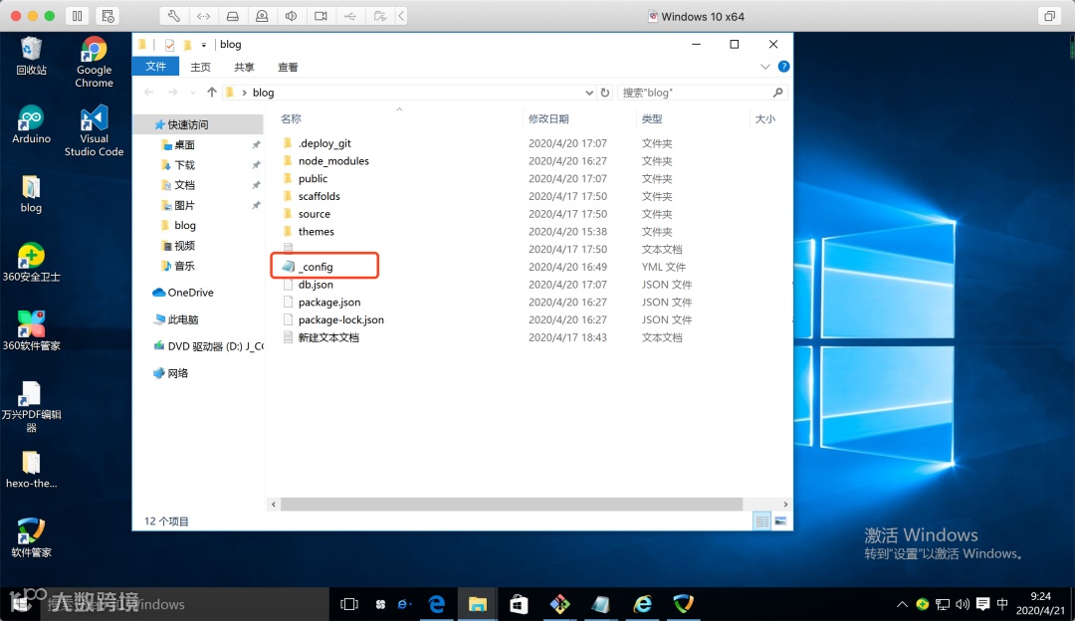This screenshot has width=1075, height=621.
Task: Select the blog folder on the desktop
Action: (31, 194)
